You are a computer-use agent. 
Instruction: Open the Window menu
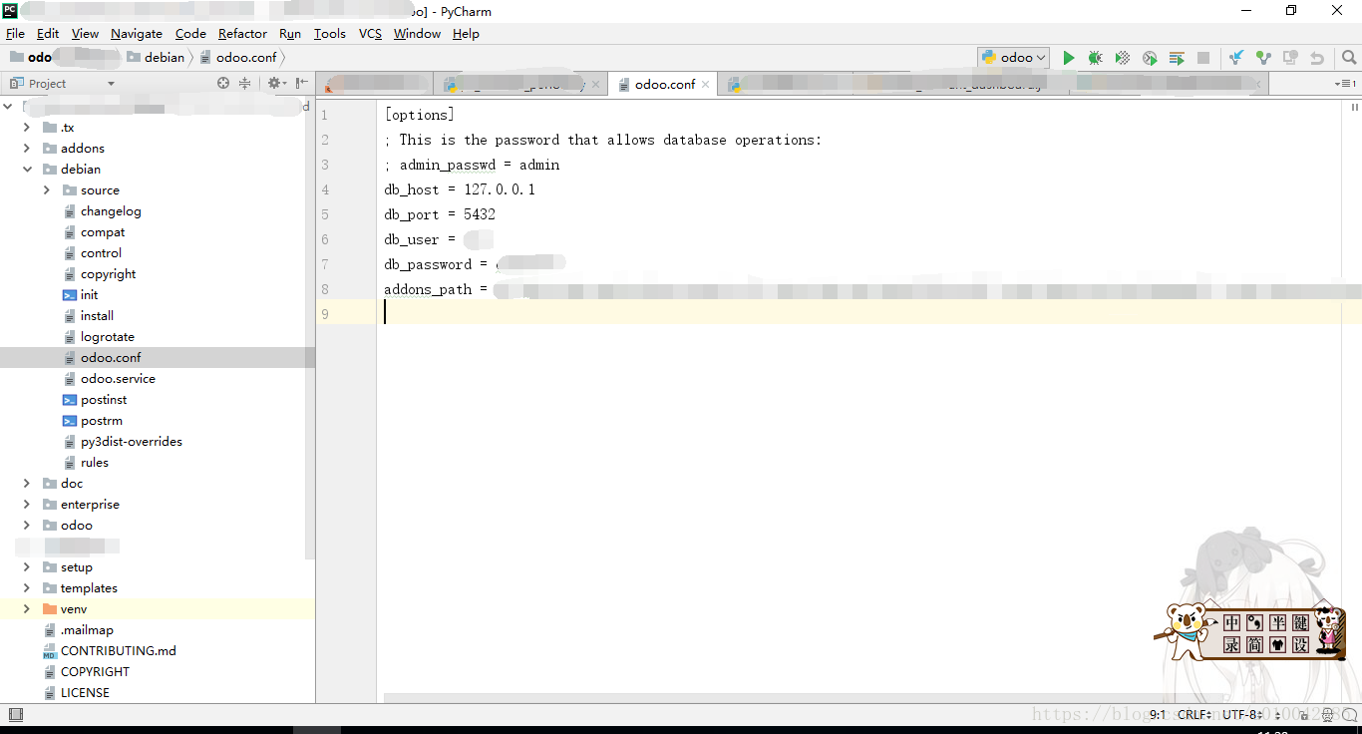[417, 33]
